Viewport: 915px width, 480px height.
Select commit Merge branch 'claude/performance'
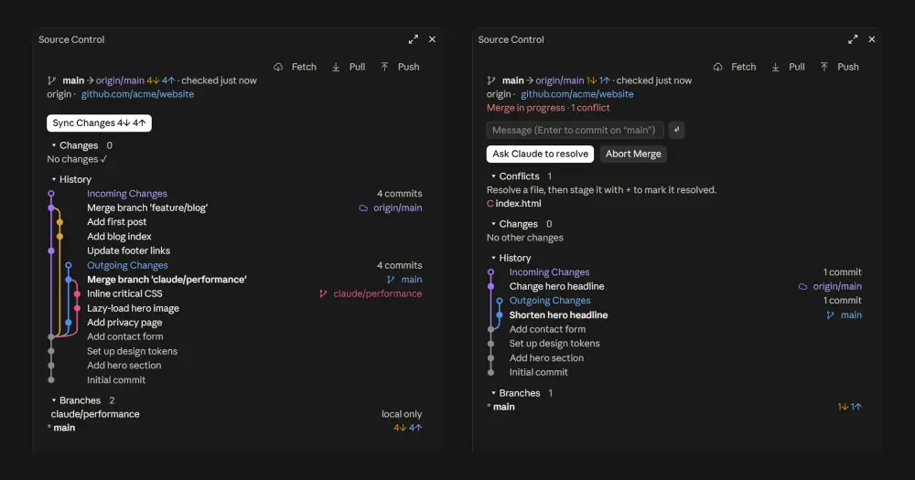pos(167,280)
